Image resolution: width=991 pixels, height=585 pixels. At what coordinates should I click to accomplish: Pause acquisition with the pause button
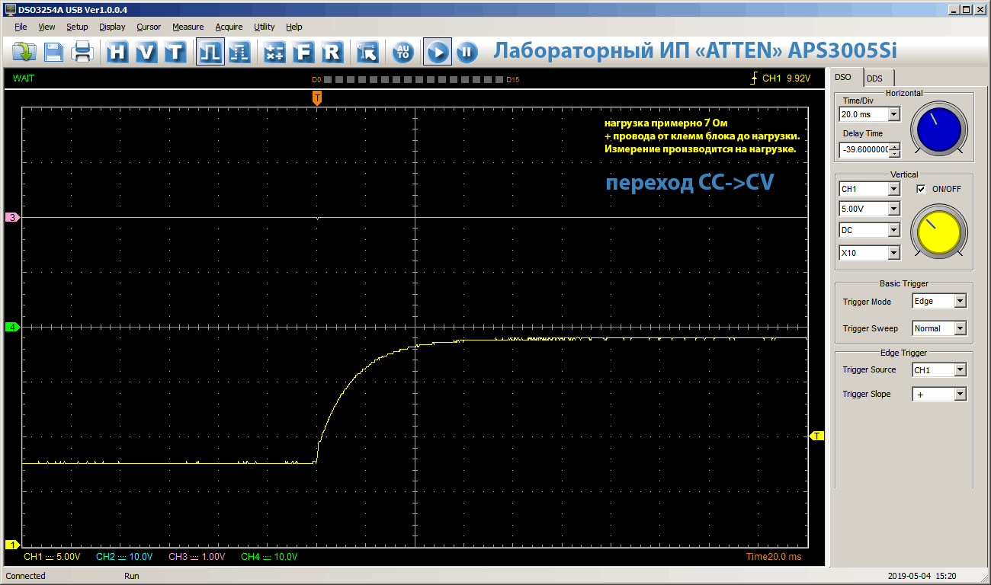tap(467, 52)
